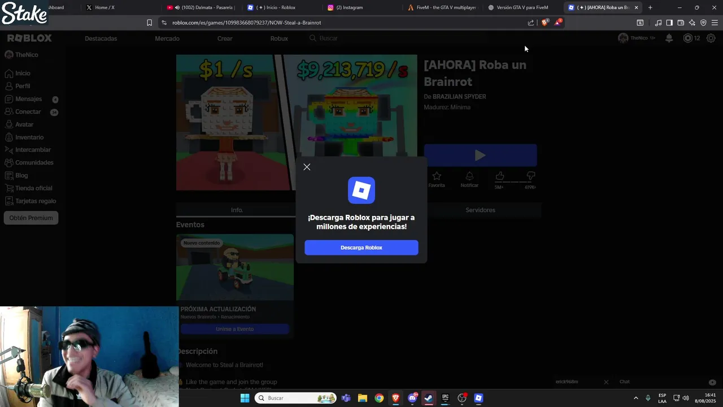
Task: Open the Robux menu item
Action: 279,38
